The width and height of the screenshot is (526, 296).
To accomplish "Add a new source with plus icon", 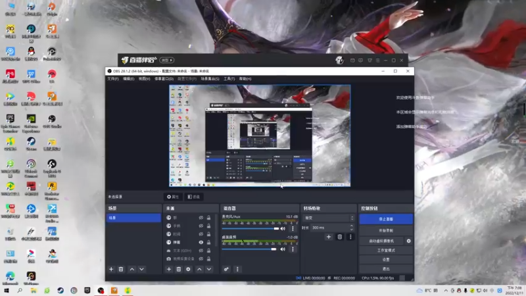I will pos(169,269).
